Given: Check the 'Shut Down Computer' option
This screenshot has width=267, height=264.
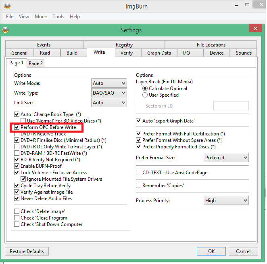Looking at the screenshot, I should pyautogui.click(x=17, y=224).
